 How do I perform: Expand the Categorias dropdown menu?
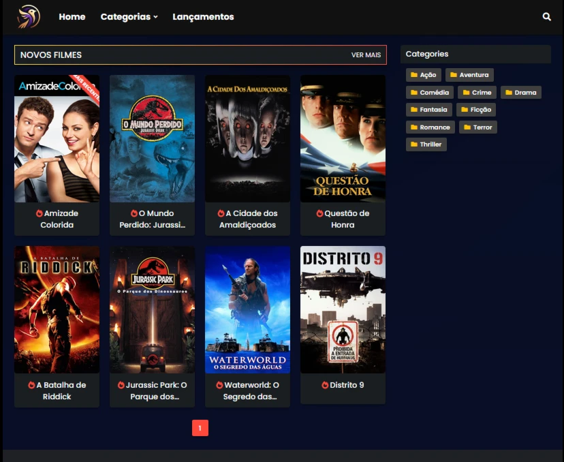click(x=129, y=17)
